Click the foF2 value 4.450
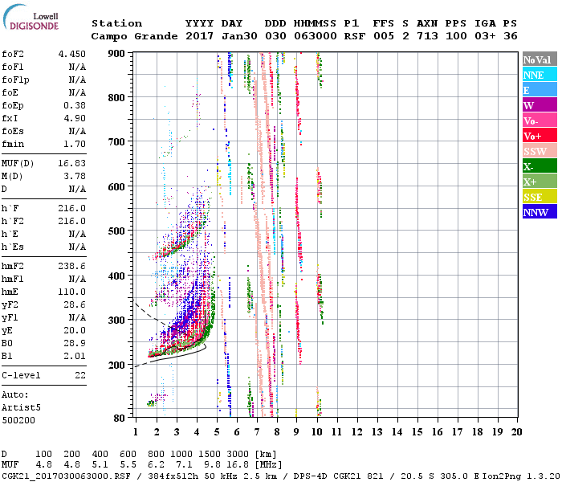The height and width of the screenshot is (482, 562). tap(71, 54)
